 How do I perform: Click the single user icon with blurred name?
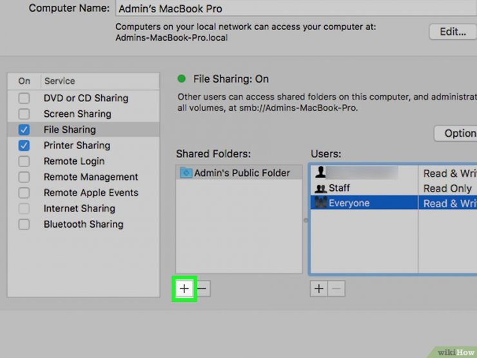coord(320,172)
